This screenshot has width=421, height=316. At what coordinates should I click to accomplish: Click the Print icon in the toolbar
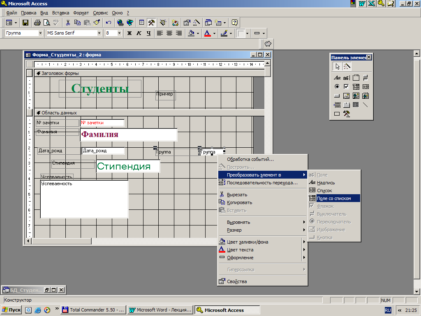pyautogui.click(x=37, y=23)
